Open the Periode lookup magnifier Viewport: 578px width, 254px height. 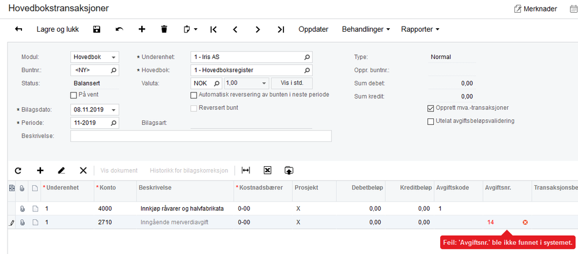point(114,123)
